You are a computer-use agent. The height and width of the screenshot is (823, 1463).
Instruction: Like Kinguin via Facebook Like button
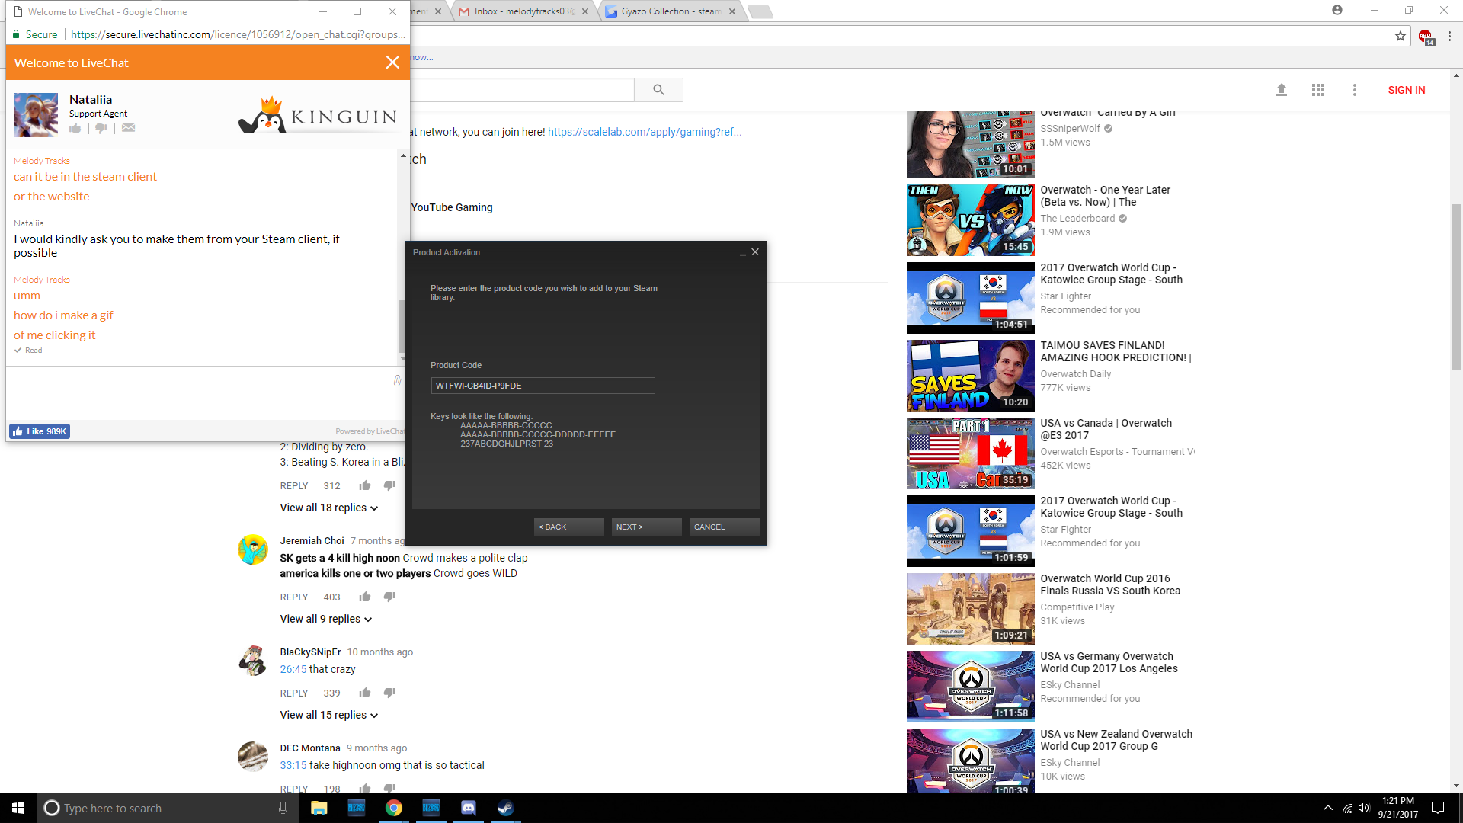coord(40,431)
